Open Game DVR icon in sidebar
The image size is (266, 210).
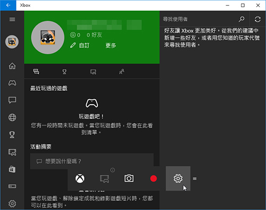[12, 152]
